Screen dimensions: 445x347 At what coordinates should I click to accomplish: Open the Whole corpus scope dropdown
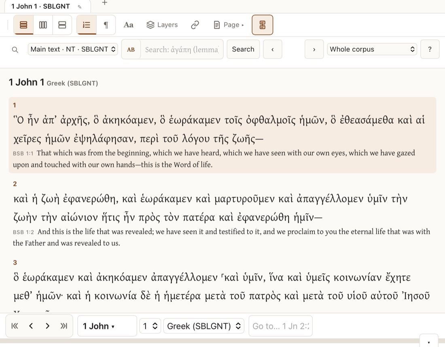point(372,49)
